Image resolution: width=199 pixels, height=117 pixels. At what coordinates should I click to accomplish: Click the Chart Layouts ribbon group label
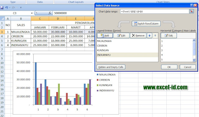coord(76,2)
